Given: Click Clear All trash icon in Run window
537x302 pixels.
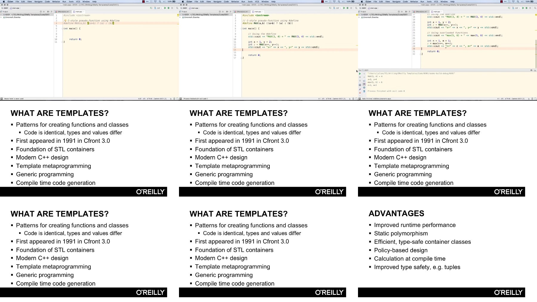Looking at the screenshot, I should coord(364,91).
